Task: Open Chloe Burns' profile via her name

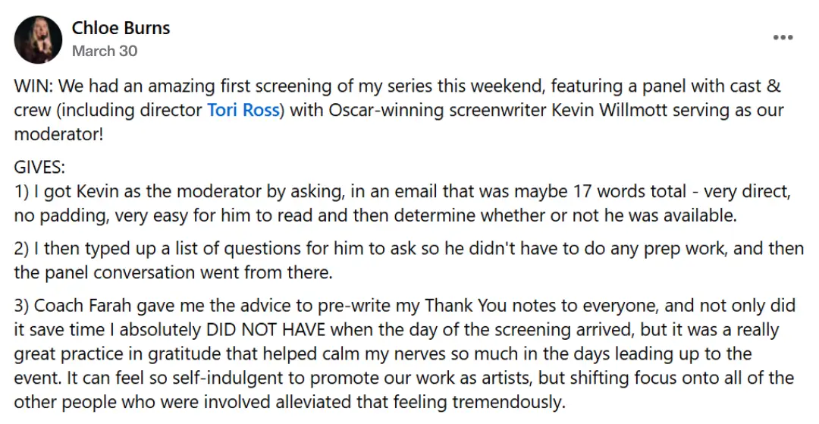Action: tap(121, 27)
